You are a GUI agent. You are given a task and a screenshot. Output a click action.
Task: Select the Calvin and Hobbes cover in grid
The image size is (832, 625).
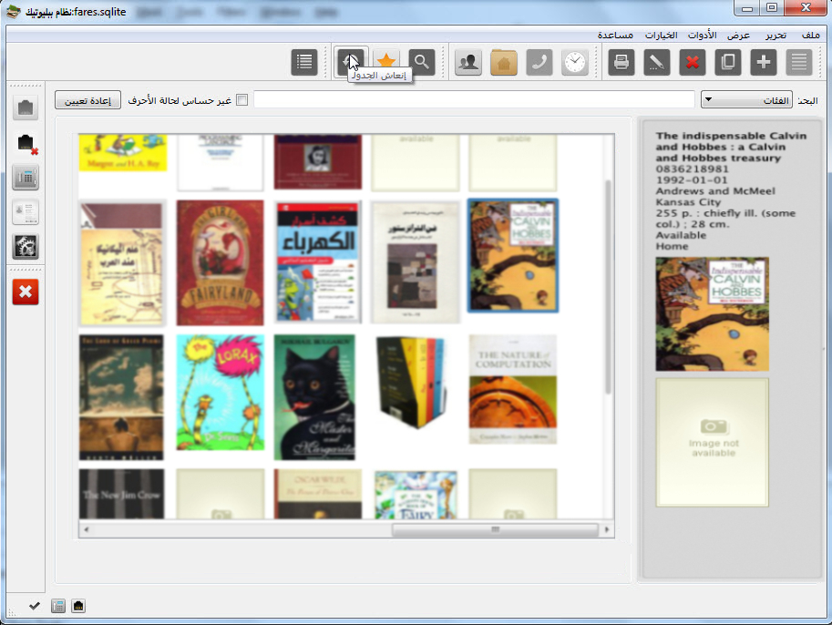[512, 256]
